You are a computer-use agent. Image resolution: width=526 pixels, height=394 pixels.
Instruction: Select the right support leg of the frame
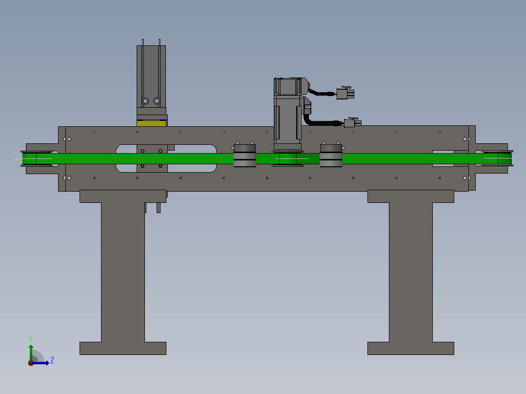point(411,272)
